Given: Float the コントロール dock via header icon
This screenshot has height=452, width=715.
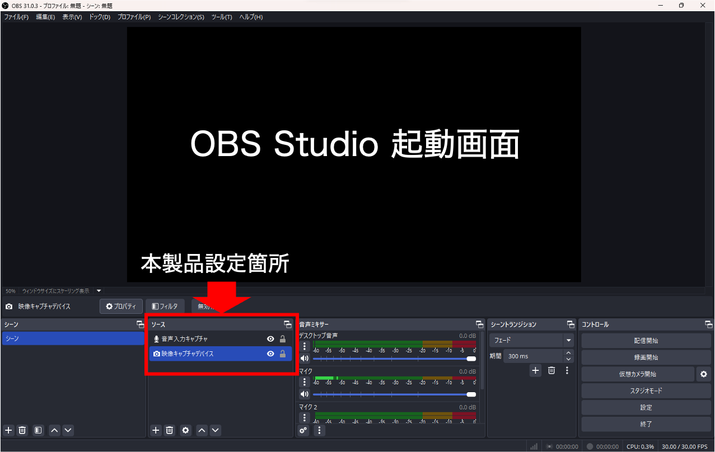Looking at the screenshot, I should coord(708,324).
